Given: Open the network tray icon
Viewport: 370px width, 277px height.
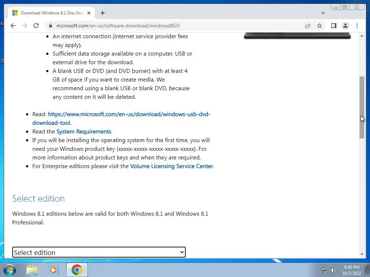Looking at the screenshot, I should pos(325,270).
